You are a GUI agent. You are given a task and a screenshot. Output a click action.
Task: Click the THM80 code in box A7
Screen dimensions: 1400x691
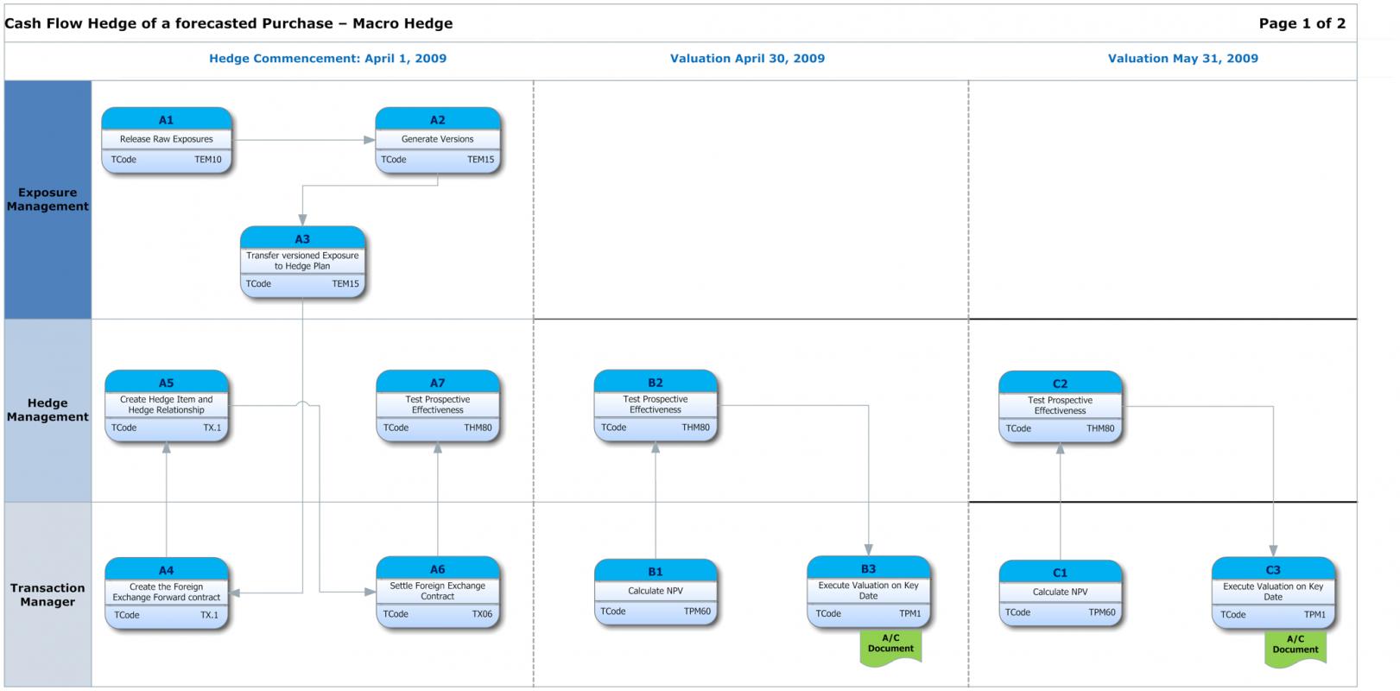[478, 428]
